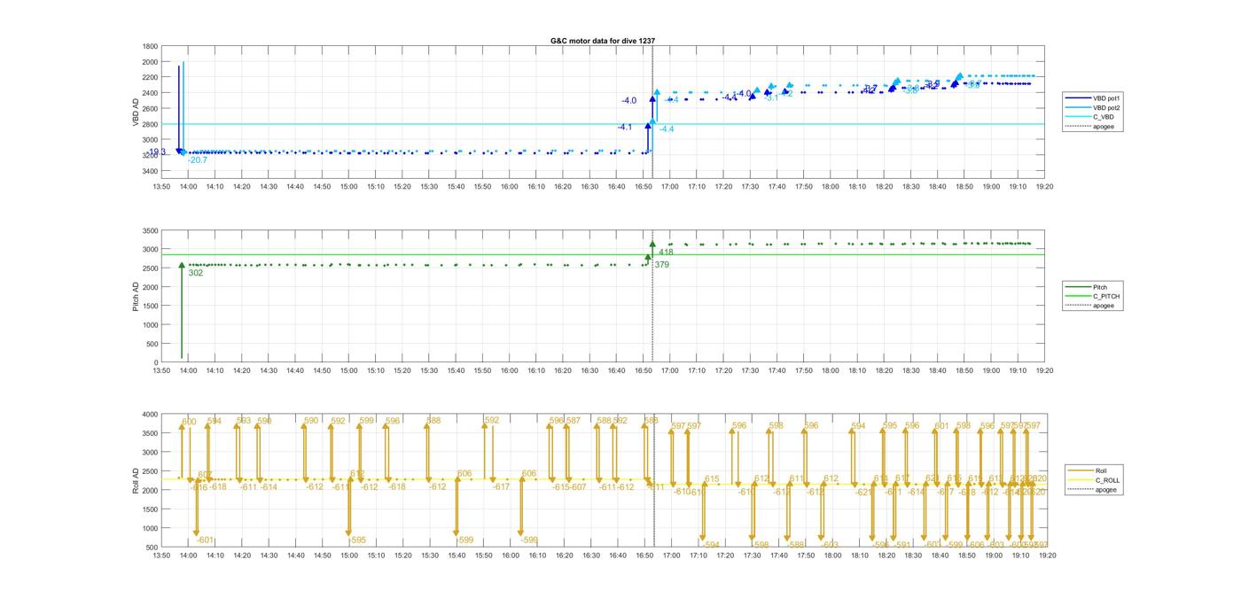
Task: Click the "13:50" time tick under VBD plot
Action: click(x=161, y=187)
